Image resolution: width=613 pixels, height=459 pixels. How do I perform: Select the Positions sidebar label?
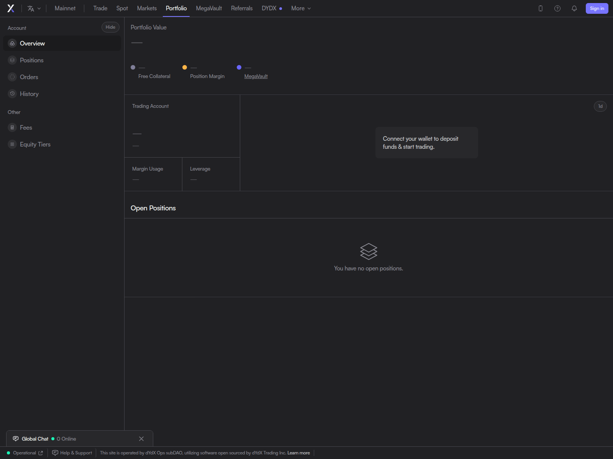pos(32,60)
